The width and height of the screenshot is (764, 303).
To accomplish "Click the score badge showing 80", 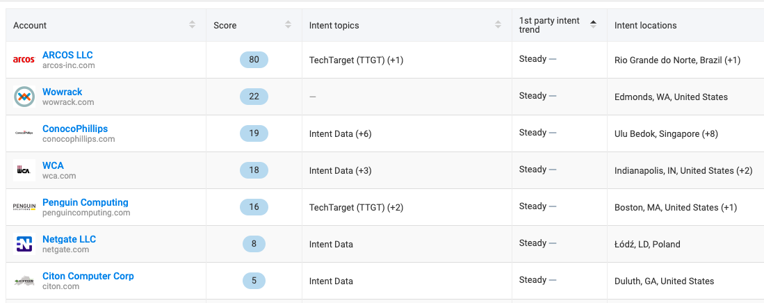I will point(254,60).
